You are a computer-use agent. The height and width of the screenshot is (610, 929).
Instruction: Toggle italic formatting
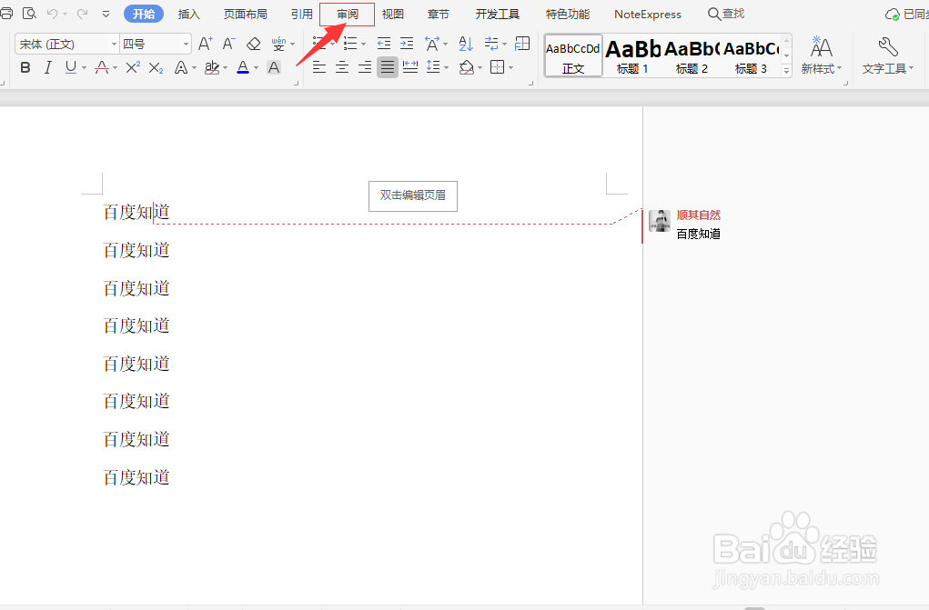pyautogui.click(x=48, y=67)
